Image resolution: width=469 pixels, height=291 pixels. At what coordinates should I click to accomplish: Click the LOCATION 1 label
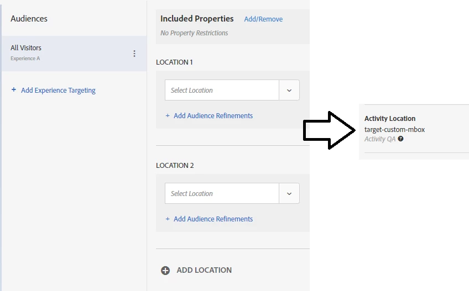coord(174,62)
